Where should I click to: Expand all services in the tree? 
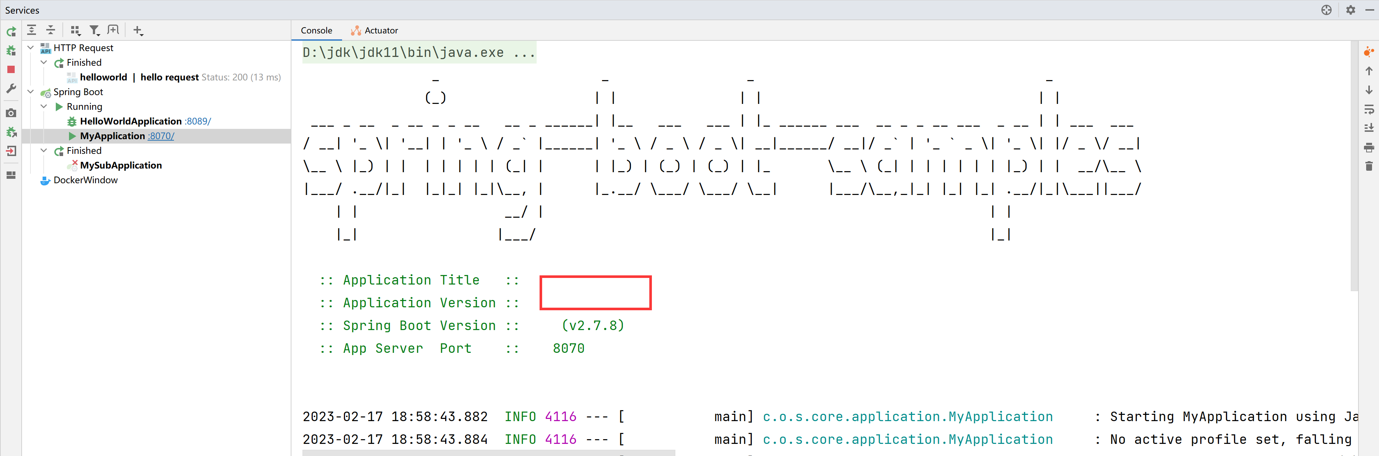click(32, 30)
